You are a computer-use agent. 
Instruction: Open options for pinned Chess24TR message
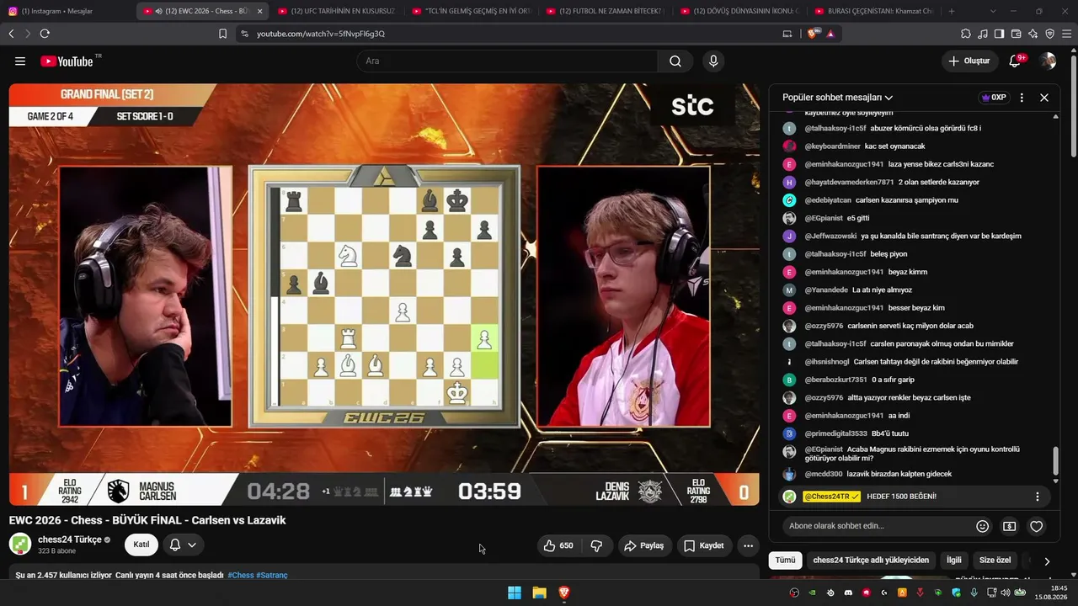click(1038, 497)
